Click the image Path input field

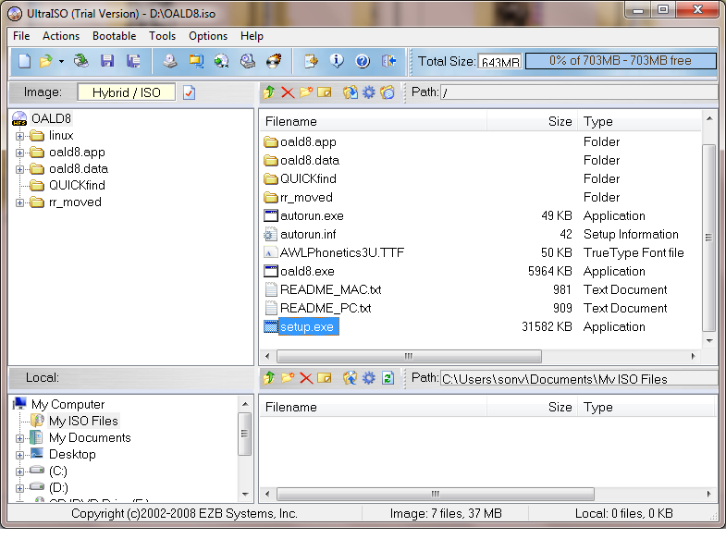point(579,92)
